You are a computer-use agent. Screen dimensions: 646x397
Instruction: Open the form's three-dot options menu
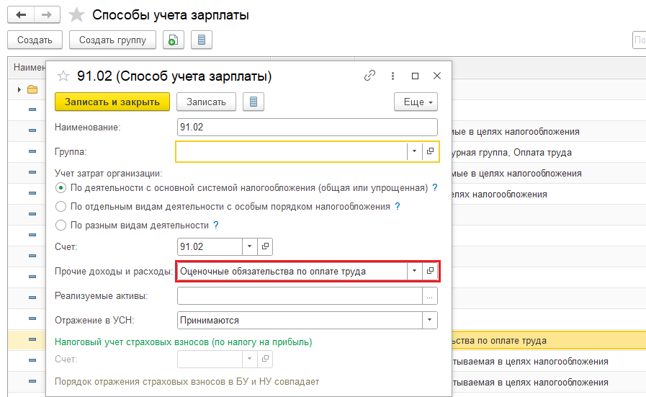coord(392,76)
